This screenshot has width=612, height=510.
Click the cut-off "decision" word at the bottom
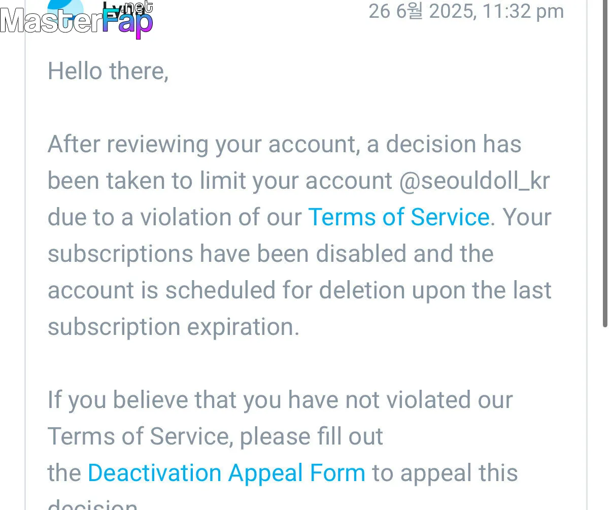coord(92,504)
